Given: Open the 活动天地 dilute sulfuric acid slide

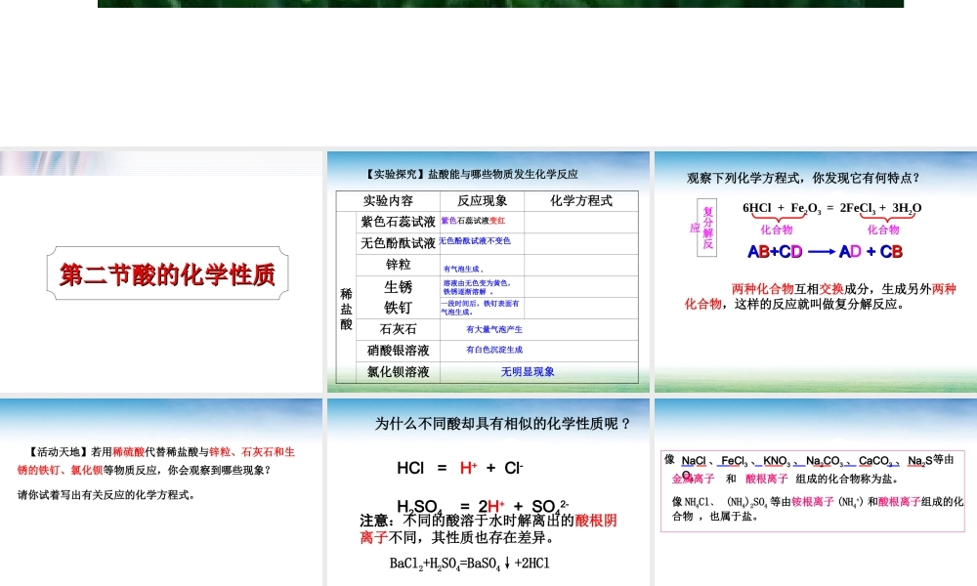Looking at the screenshot, I should click(161, 492).
